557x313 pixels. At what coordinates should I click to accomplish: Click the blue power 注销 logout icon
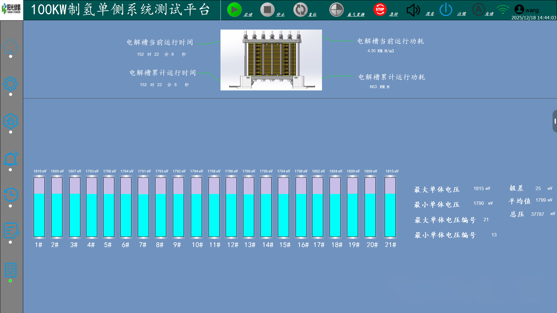(x=446, y=10)
